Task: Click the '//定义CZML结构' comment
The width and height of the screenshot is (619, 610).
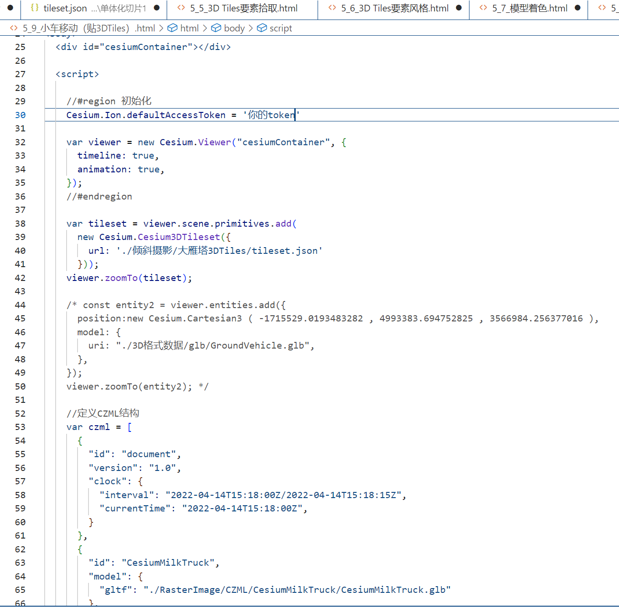Action: click(103, 413)
